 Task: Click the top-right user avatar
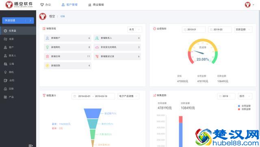(x=248, y=4)
